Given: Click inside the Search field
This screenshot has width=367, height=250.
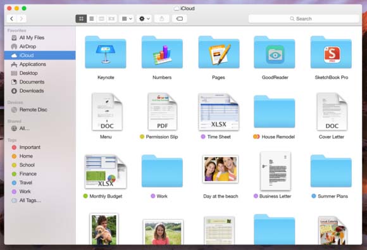Looking at the screenshot, I should [x=304, y=18].
